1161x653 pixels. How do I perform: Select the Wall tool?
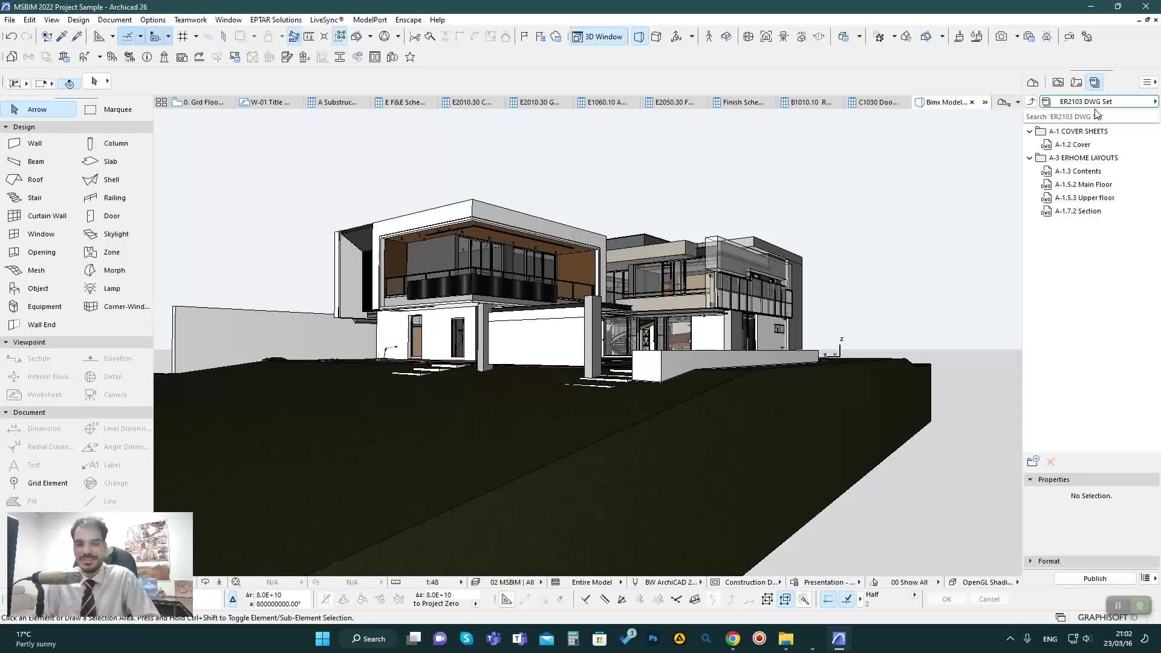(x=34, y=143)
